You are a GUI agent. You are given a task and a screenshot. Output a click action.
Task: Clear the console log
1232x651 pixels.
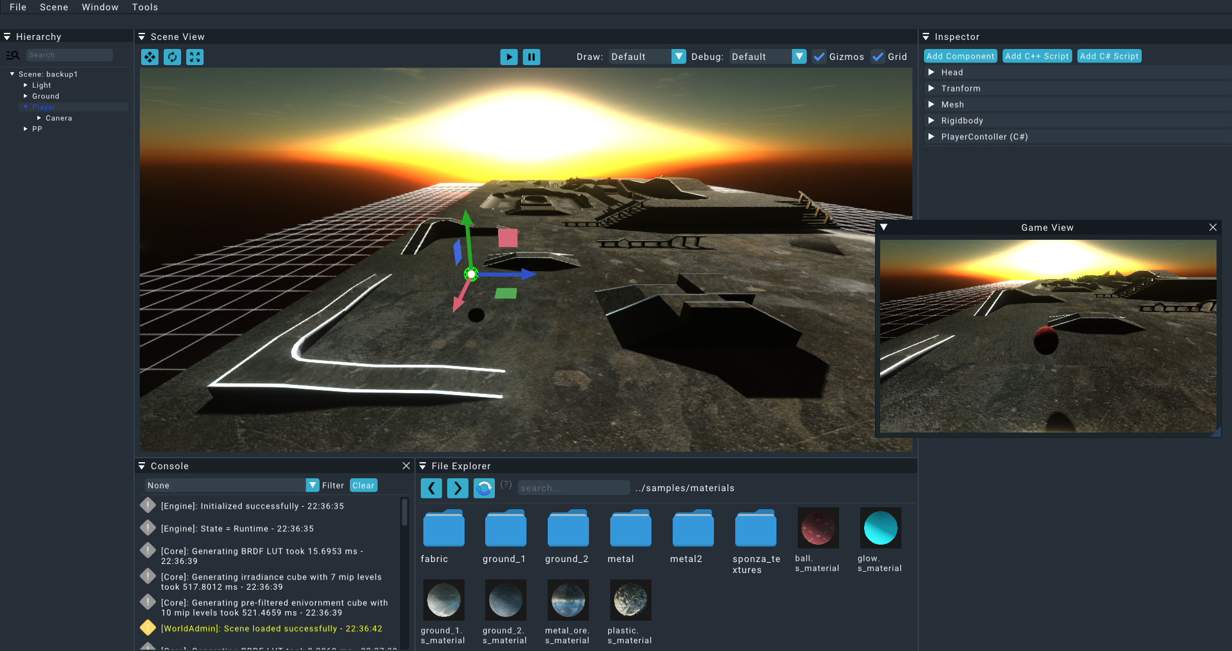click(x=363, y=485)
